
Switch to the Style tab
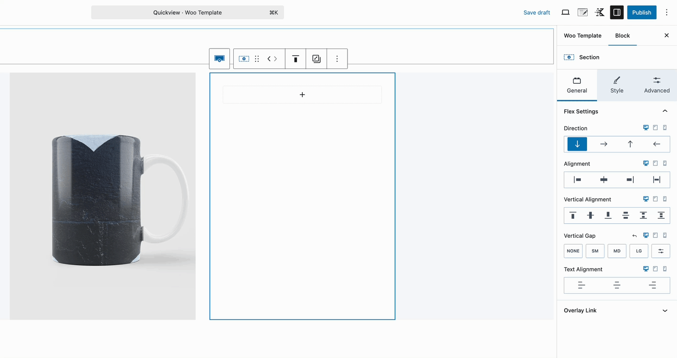click(617, 86)
